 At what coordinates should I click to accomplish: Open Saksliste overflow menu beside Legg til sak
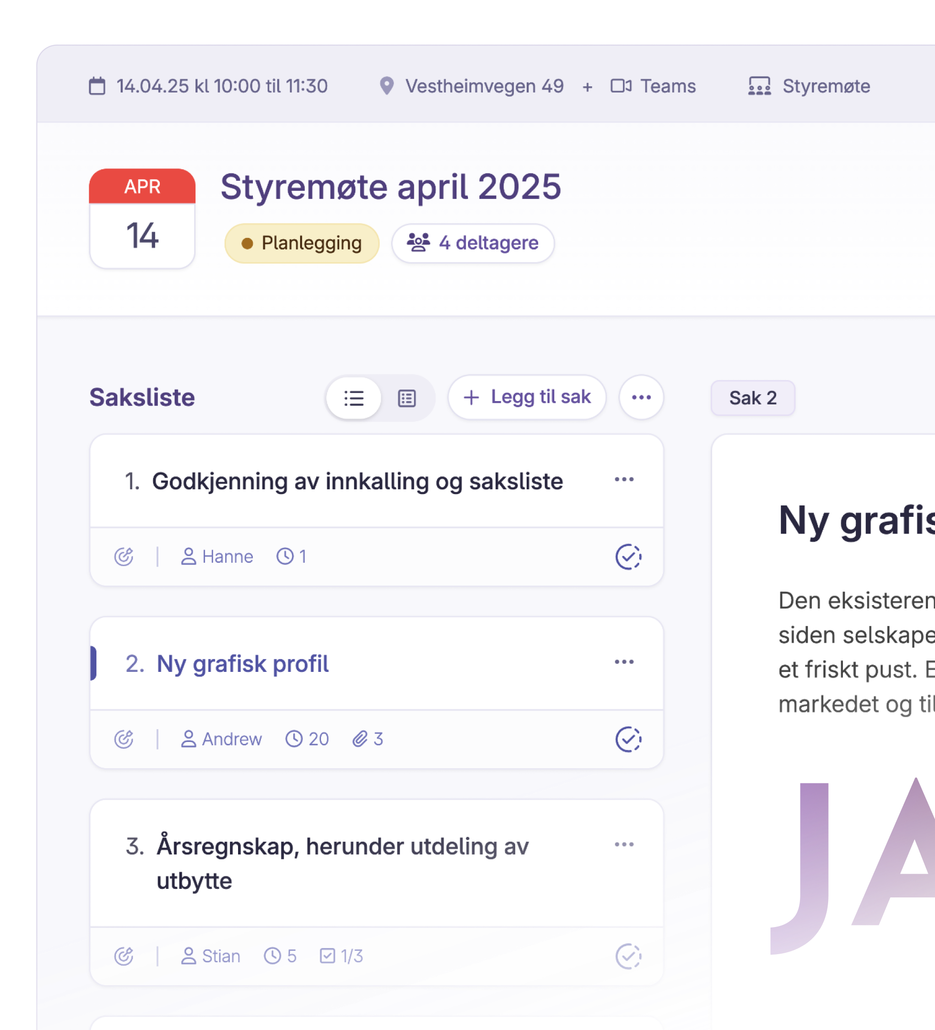641,398
